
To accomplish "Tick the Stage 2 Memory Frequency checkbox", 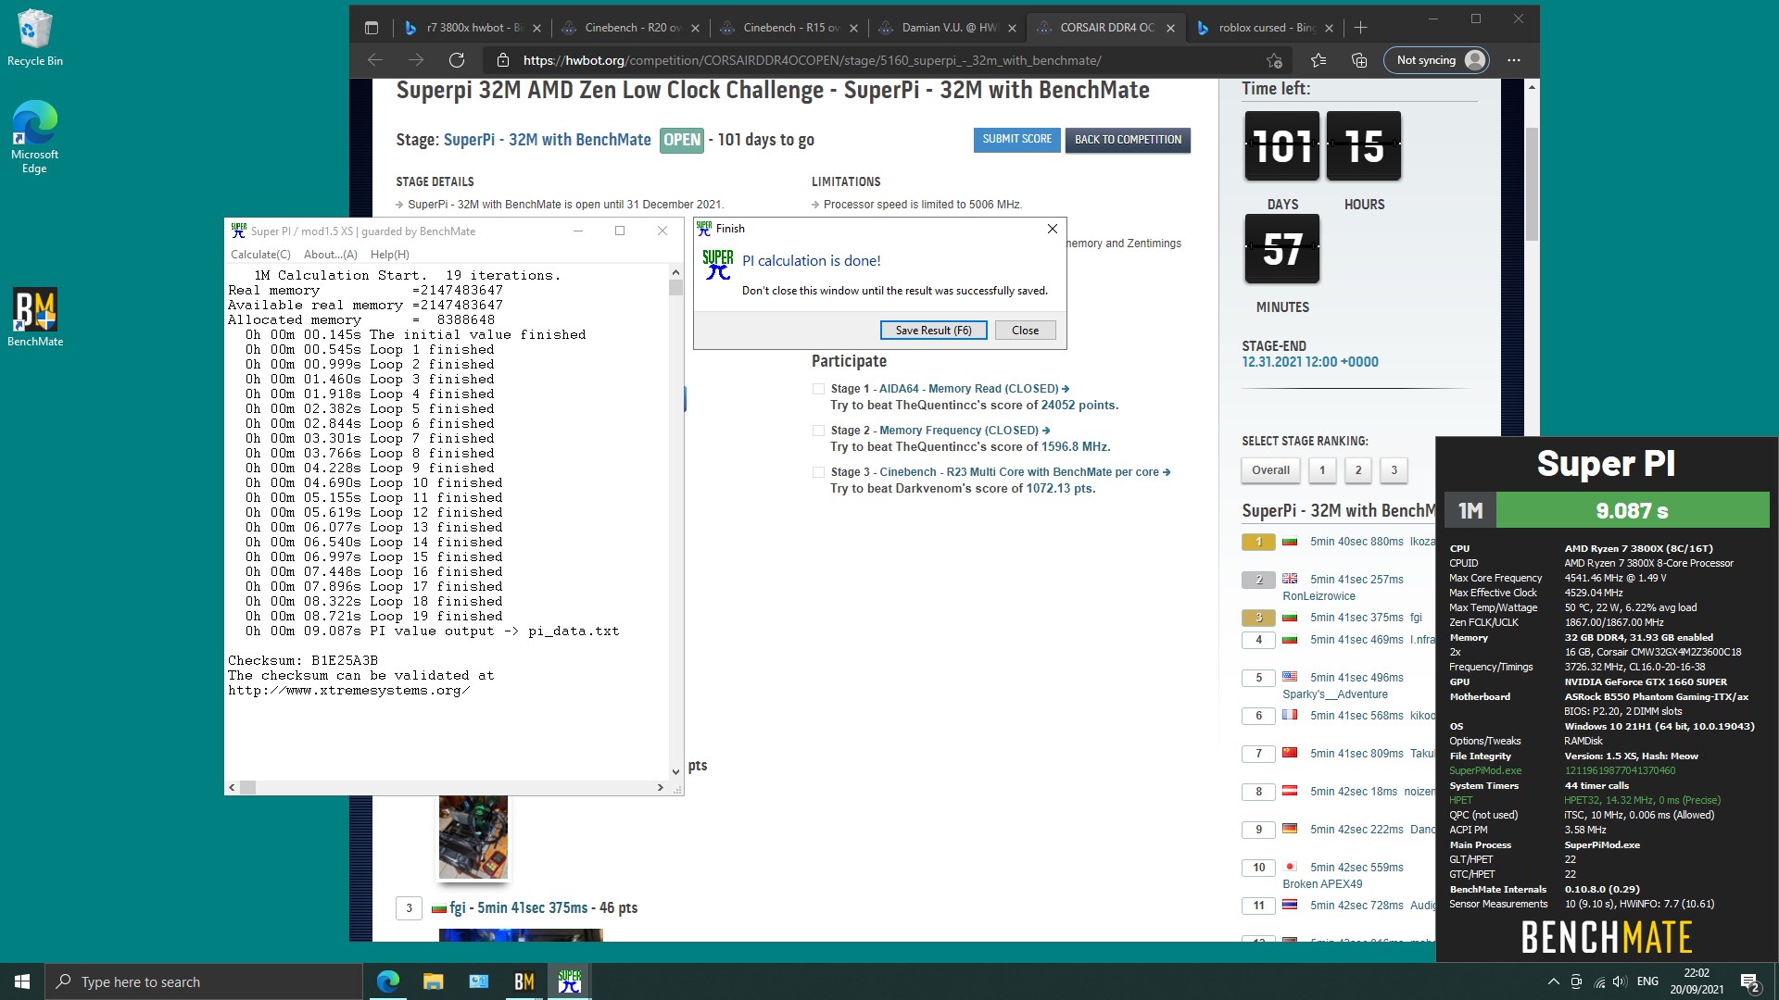I will coord(818,431).
